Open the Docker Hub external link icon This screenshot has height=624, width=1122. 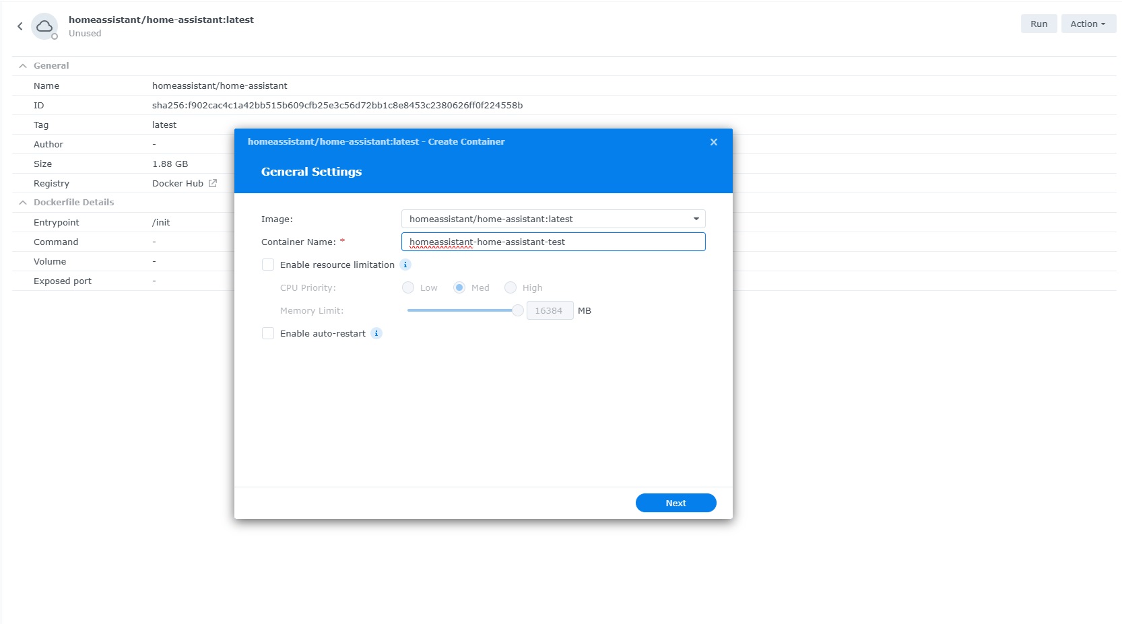pos(213,183)
